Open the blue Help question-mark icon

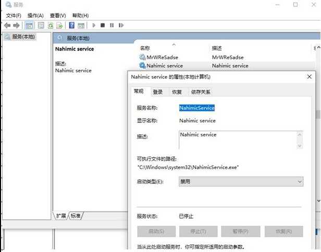tap(72, 26)
